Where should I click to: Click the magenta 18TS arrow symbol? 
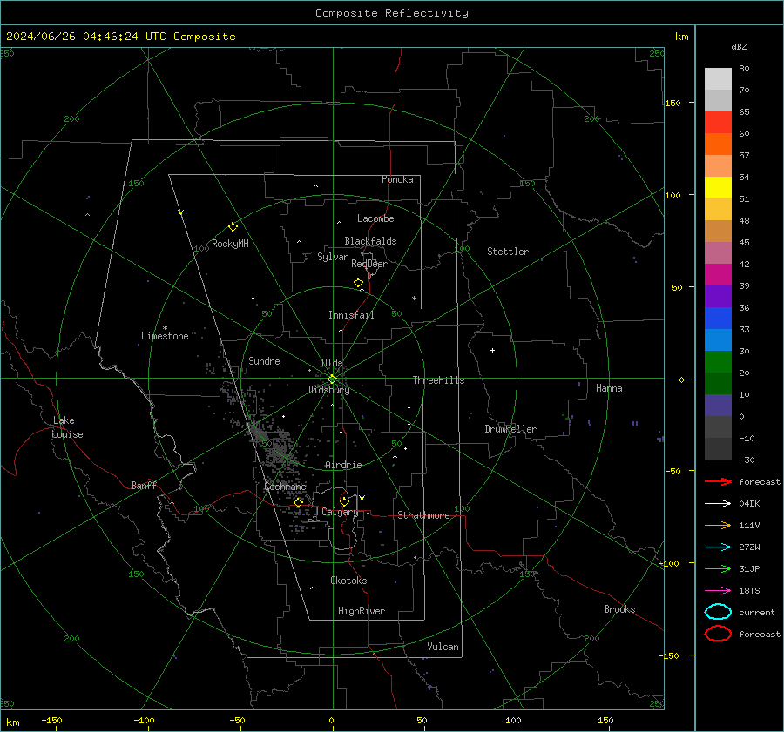point(718,591)
